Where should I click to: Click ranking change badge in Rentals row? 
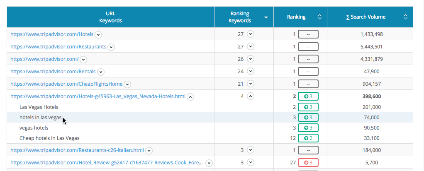[308, 72]
